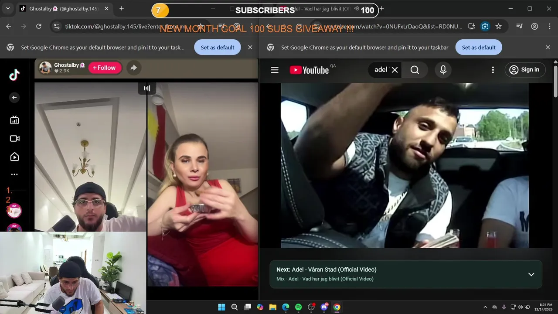Expand the Next up playlist panel
The width and height of the screenshot is (558, 314).
[x=531, y=274]
